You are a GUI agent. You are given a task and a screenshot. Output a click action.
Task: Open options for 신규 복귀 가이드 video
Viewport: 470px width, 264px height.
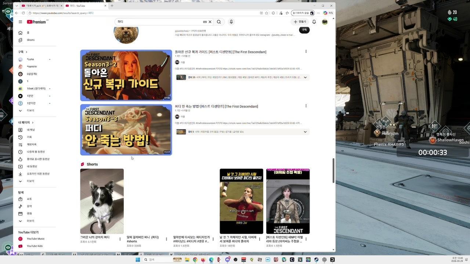pos(306,52)
